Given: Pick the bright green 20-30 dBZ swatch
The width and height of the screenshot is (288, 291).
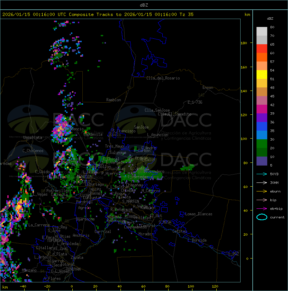Looking at the screenshot, I should (x=262, y=144).
